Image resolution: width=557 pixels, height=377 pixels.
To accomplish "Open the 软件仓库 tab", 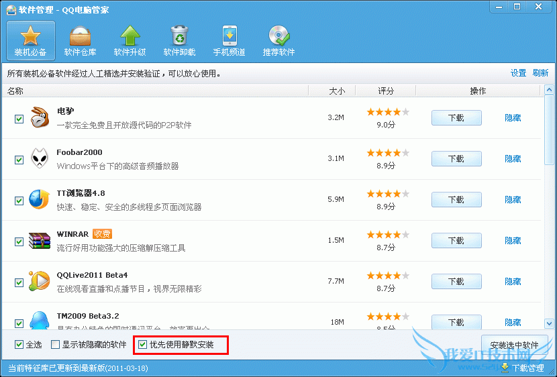I will click(x=81, y=40).
